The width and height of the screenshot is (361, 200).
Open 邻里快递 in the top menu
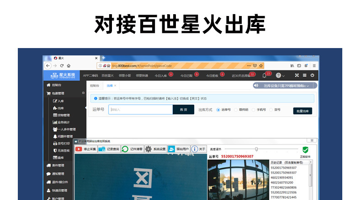(x=142, y=76)
